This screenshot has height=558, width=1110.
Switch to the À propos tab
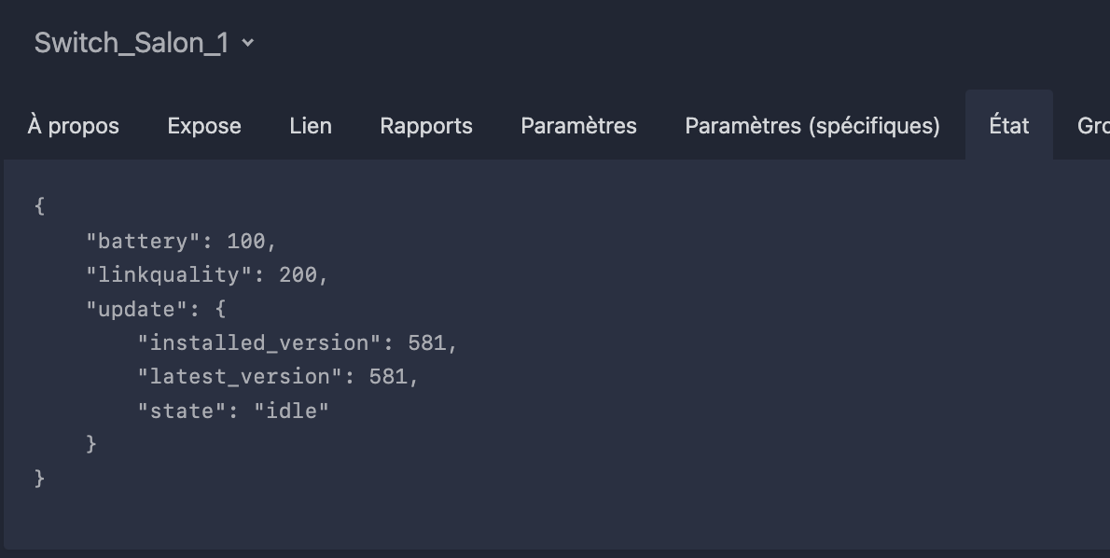(x=74, y=125)
